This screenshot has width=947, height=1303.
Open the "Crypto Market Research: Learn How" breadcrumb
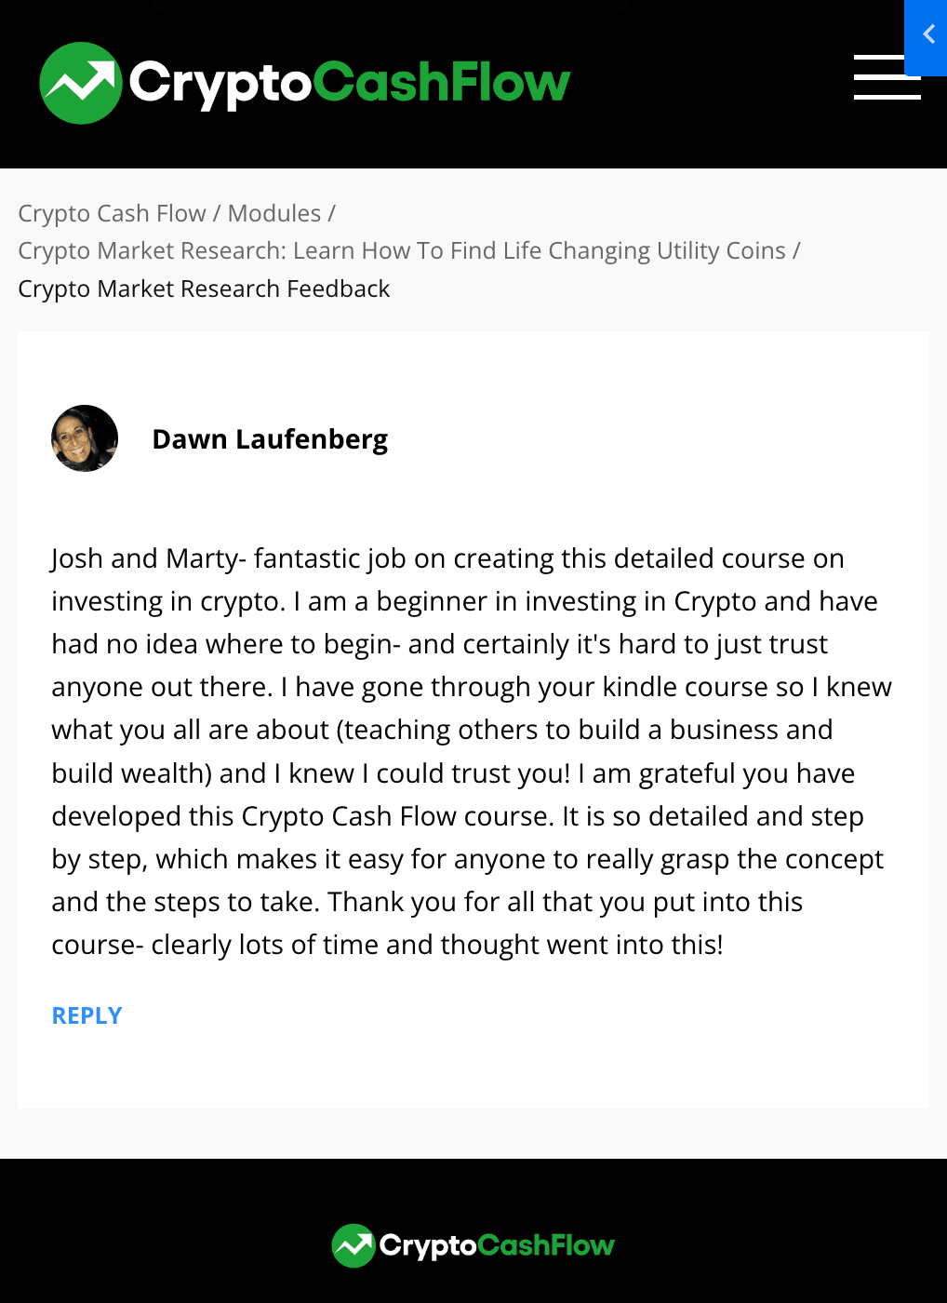pyautogui.click(x=402, y=251)
